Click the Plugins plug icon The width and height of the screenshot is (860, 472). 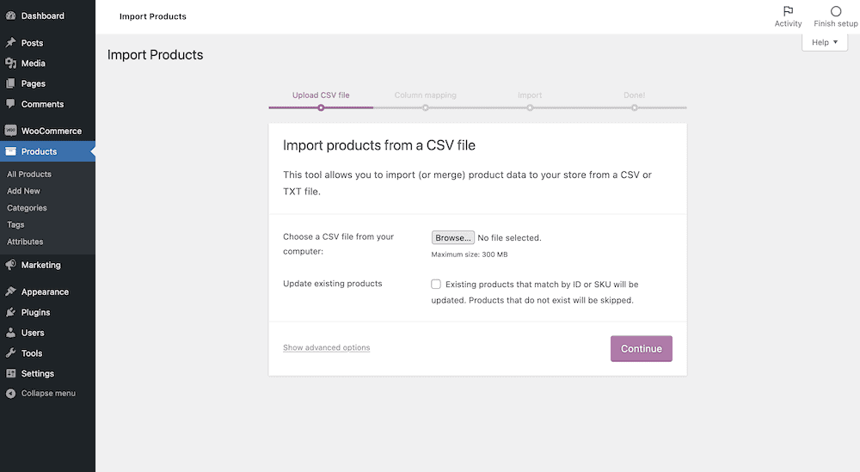pos(10,312)
